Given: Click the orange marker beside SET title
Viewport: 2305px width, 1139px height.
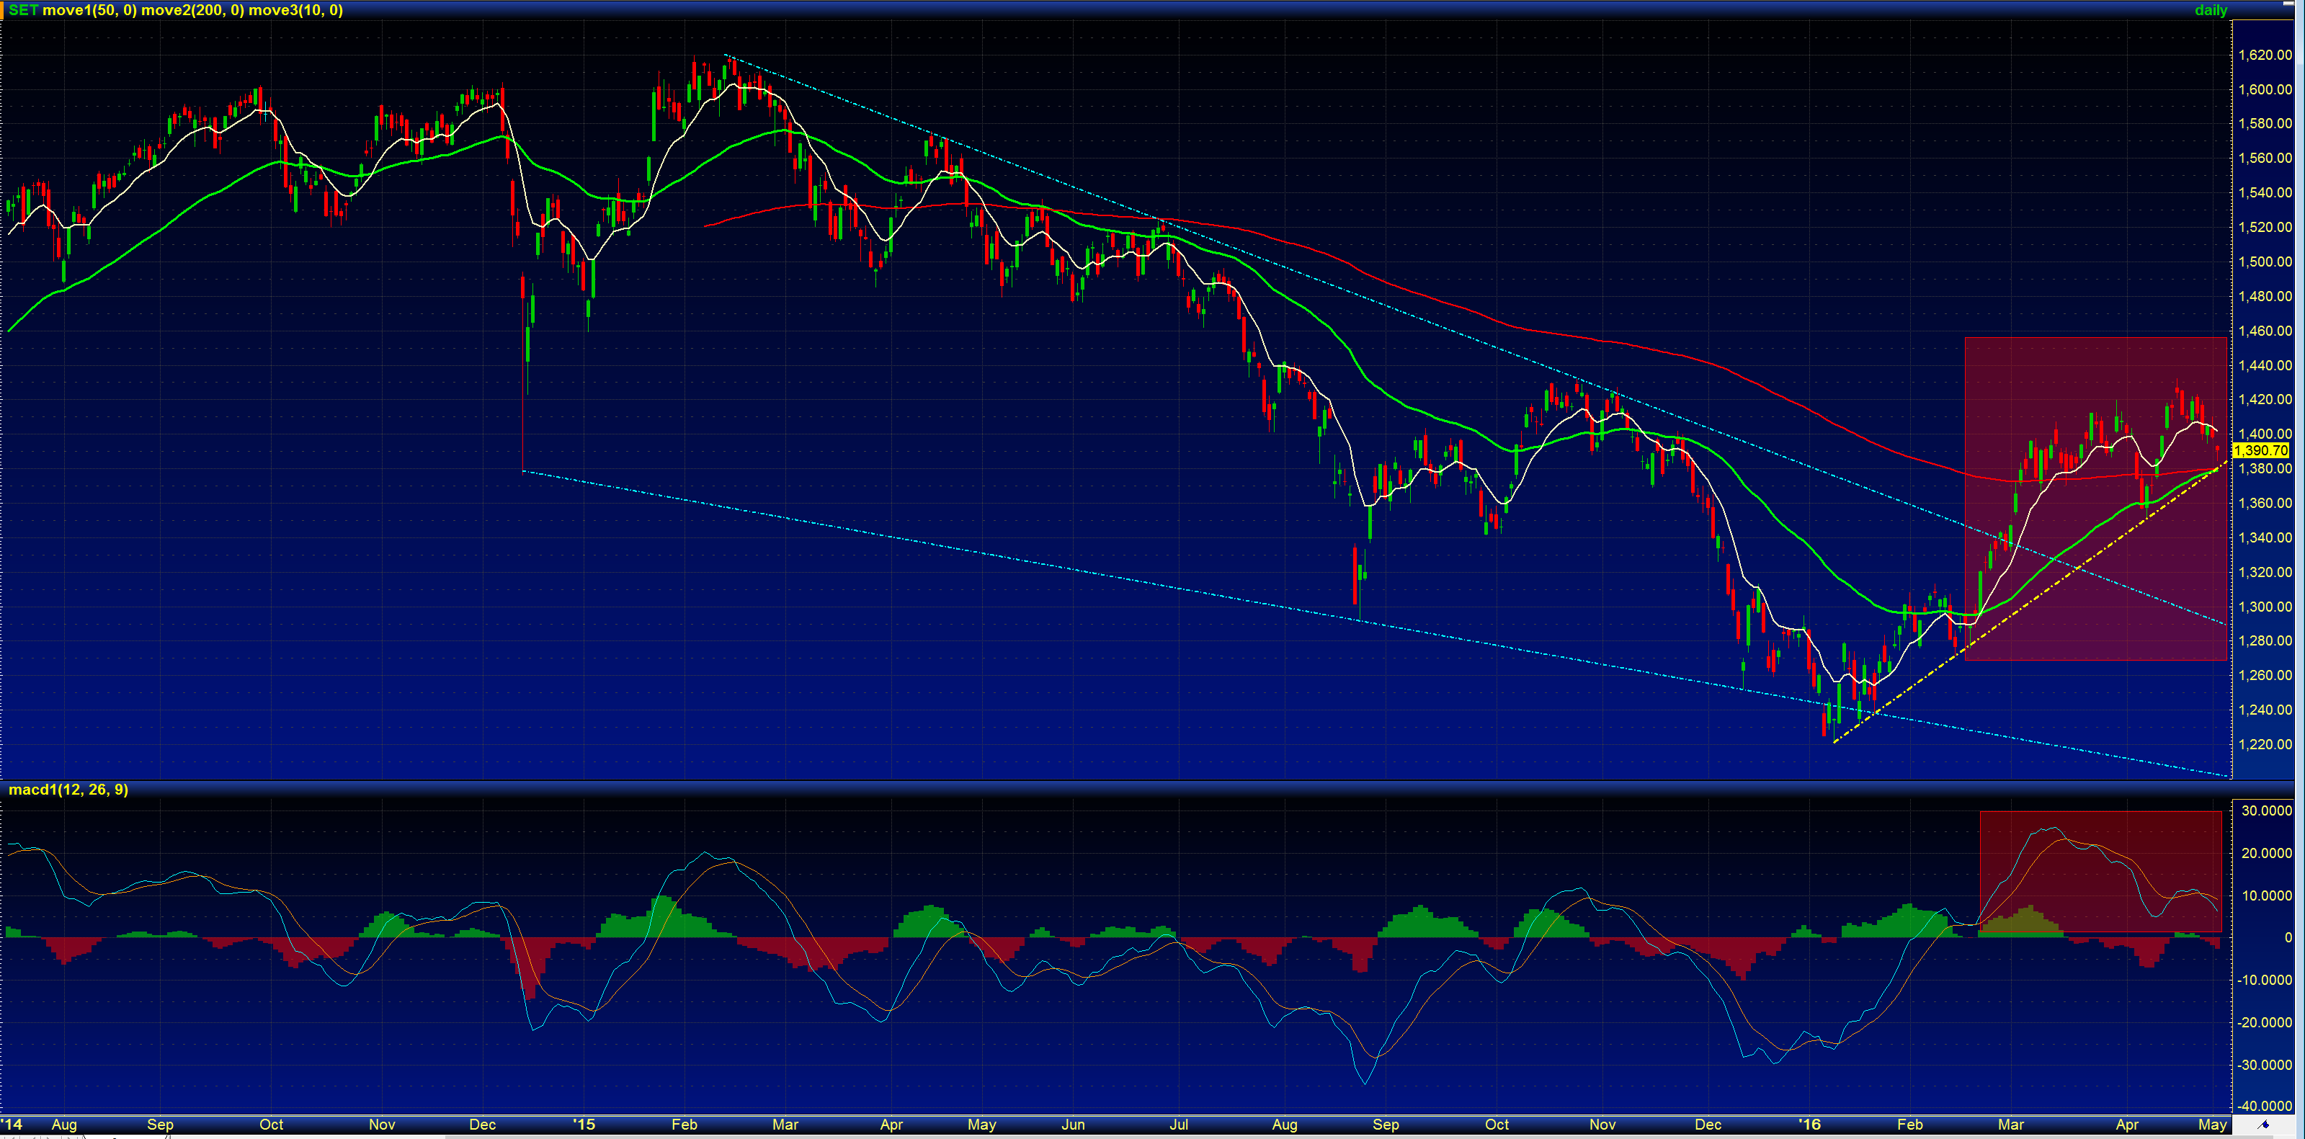Looking at the screenshot, I should point(3,11).
